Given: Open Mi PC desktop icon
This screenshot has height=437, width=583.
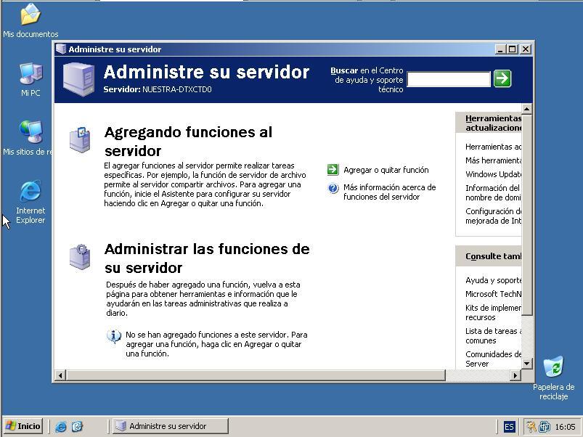Looking at the screenshot, I should click(30, 80).
